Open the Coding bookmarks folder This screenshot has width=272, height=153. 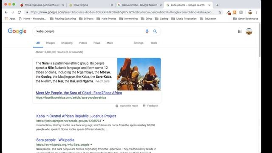(161, 19)
